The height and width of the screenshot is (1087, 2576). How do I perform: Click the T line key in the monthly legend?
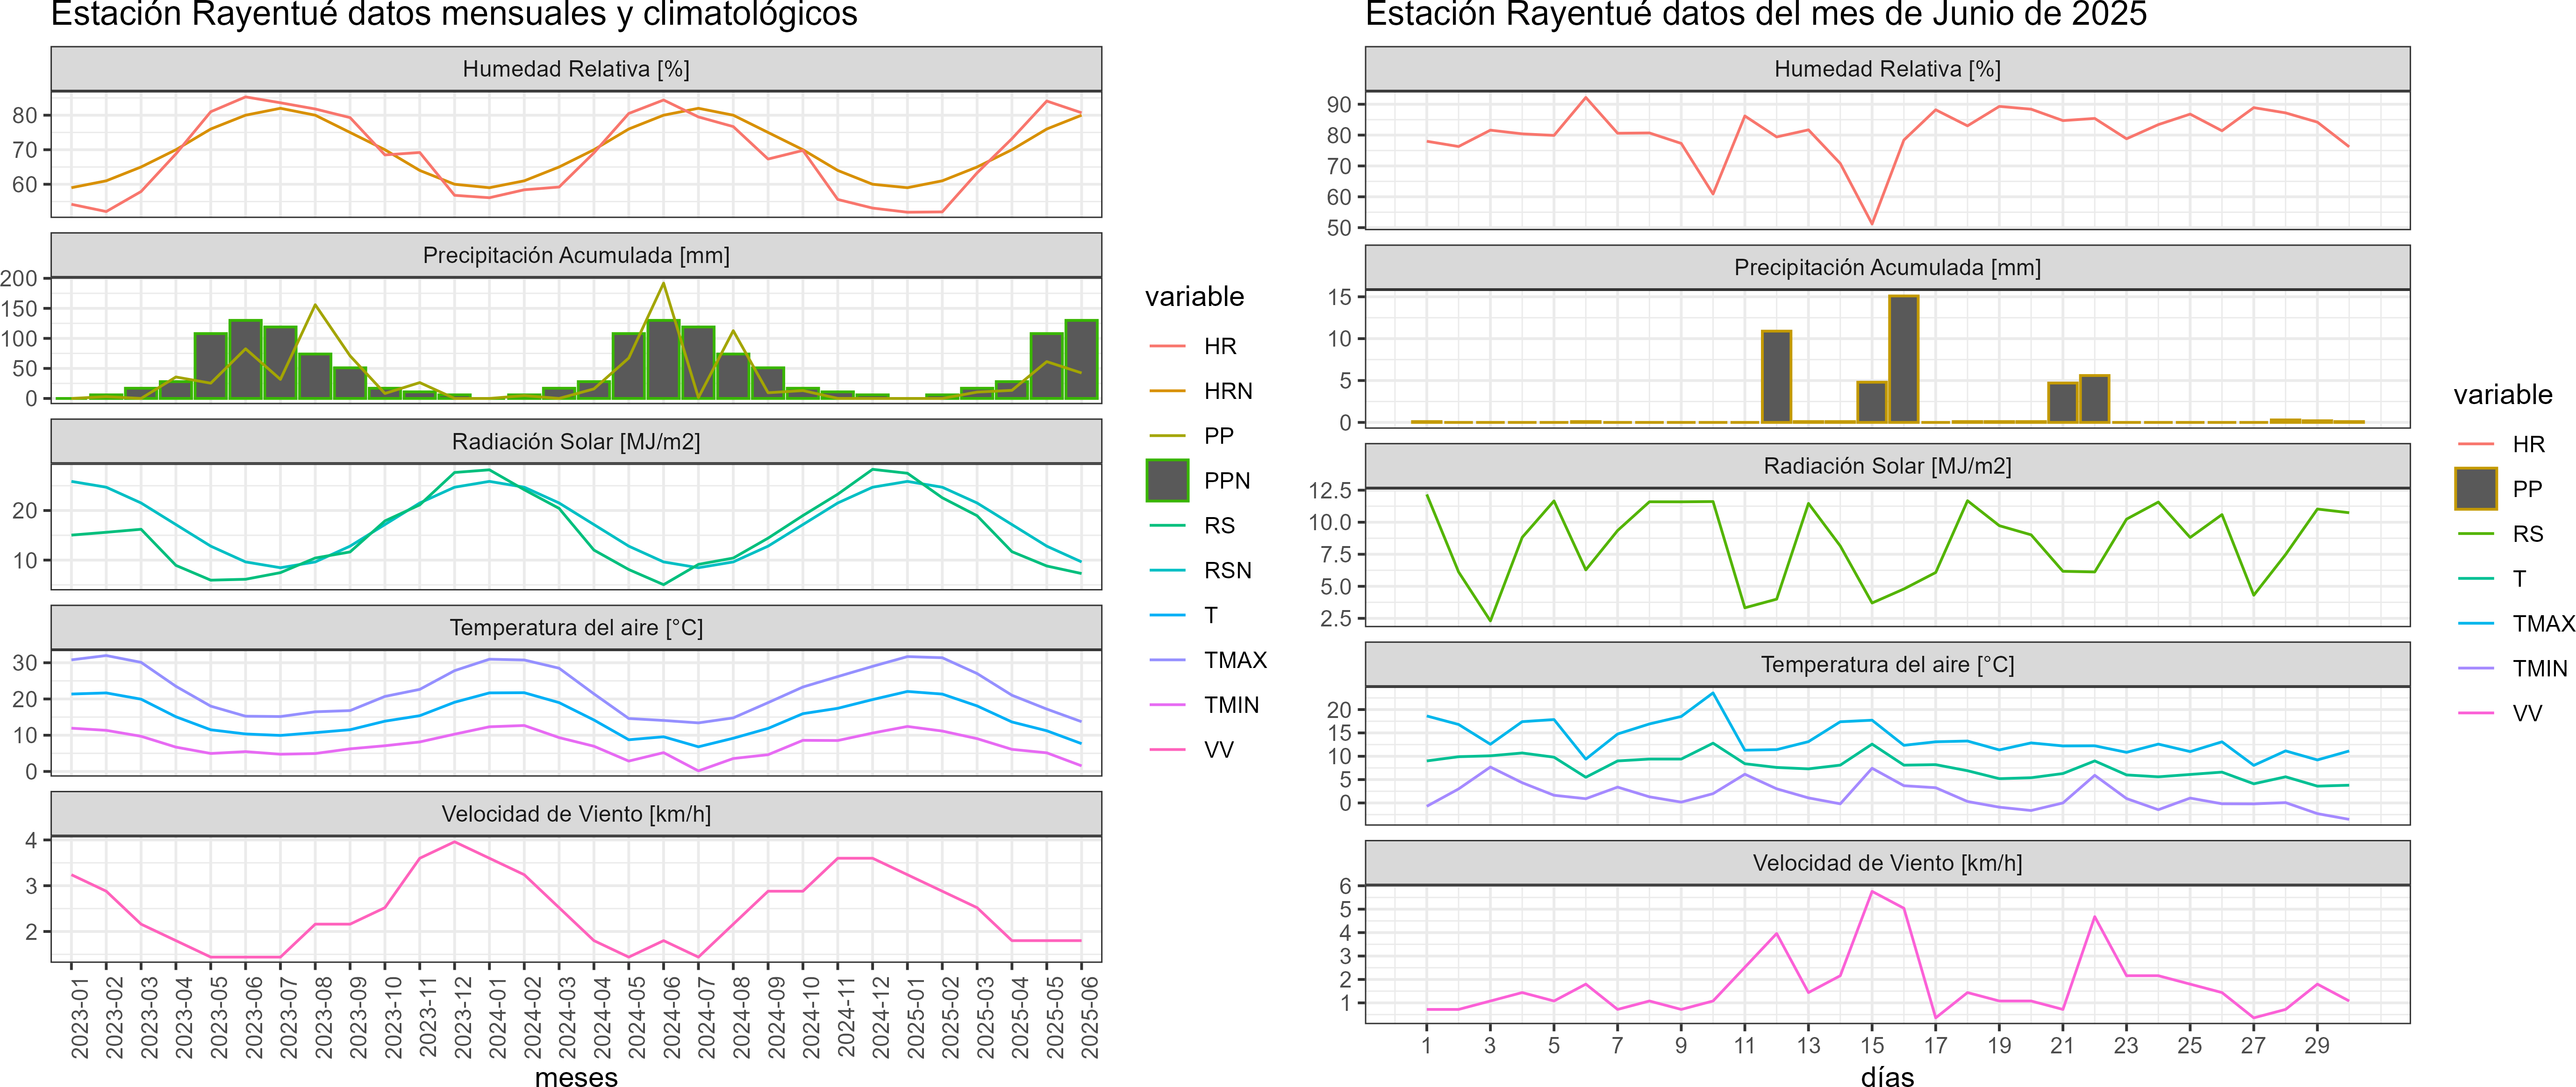(x=1167, y=615)
